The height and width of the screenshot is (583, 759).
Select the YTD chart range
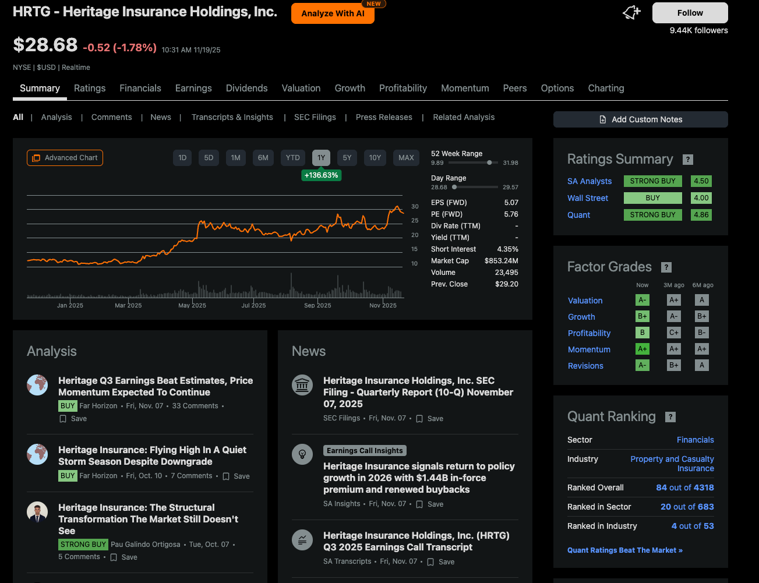click(293, 158)
